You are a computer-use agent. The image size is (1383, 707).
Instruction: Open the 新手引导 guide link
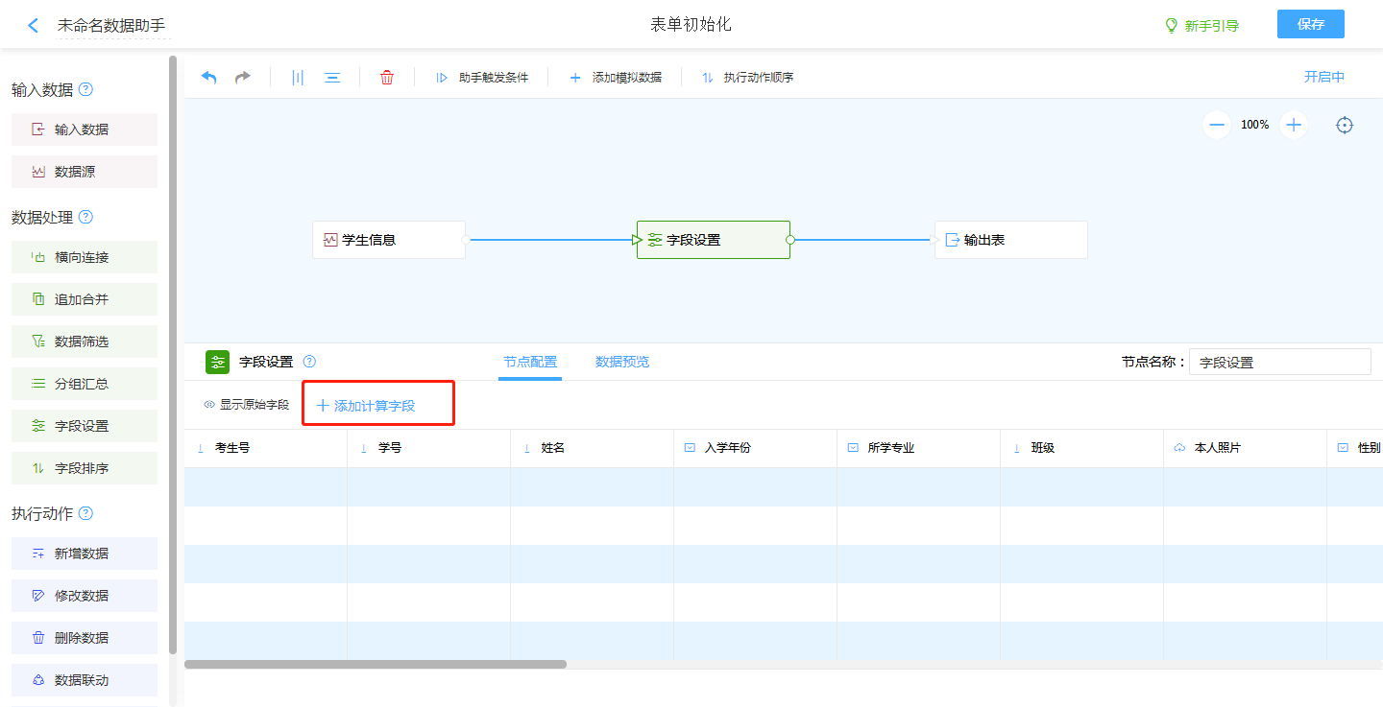tap(1201, 26)
